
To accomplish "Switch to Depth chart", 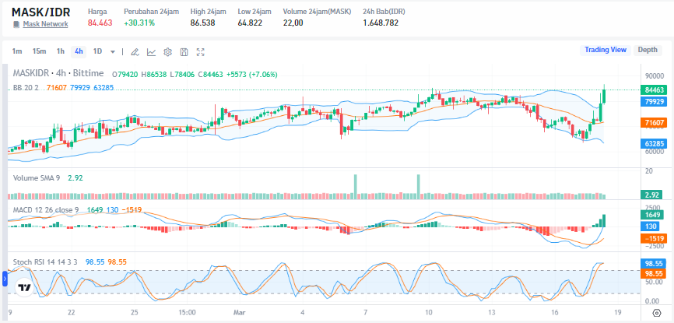I will pos(648,50).
